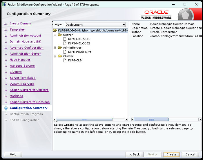Click the /home/weblogic/products location value
The width and height of the screenshot is (203, 160).
176,36
